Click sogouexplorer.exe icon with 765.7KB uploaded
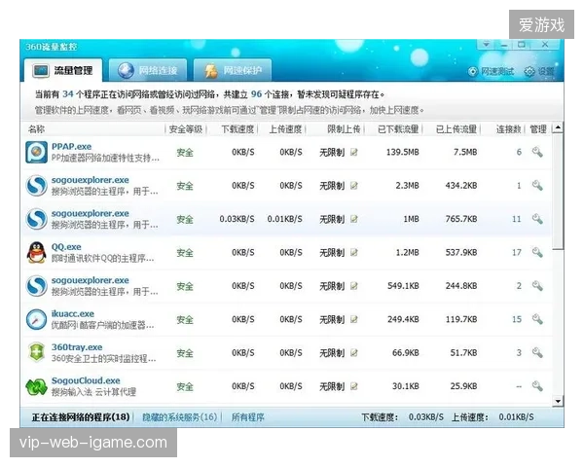584x467 pixels. click(37, 219)
